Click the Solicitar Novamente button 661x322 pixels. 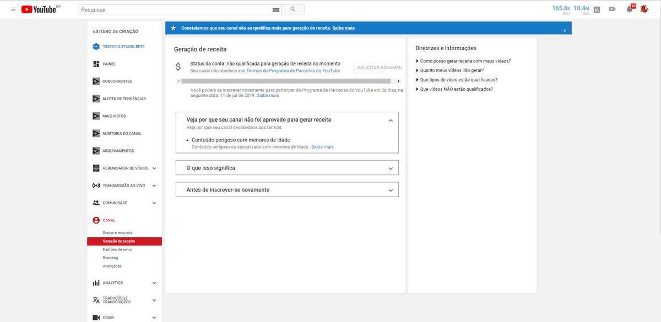click(x=378, y=68)
